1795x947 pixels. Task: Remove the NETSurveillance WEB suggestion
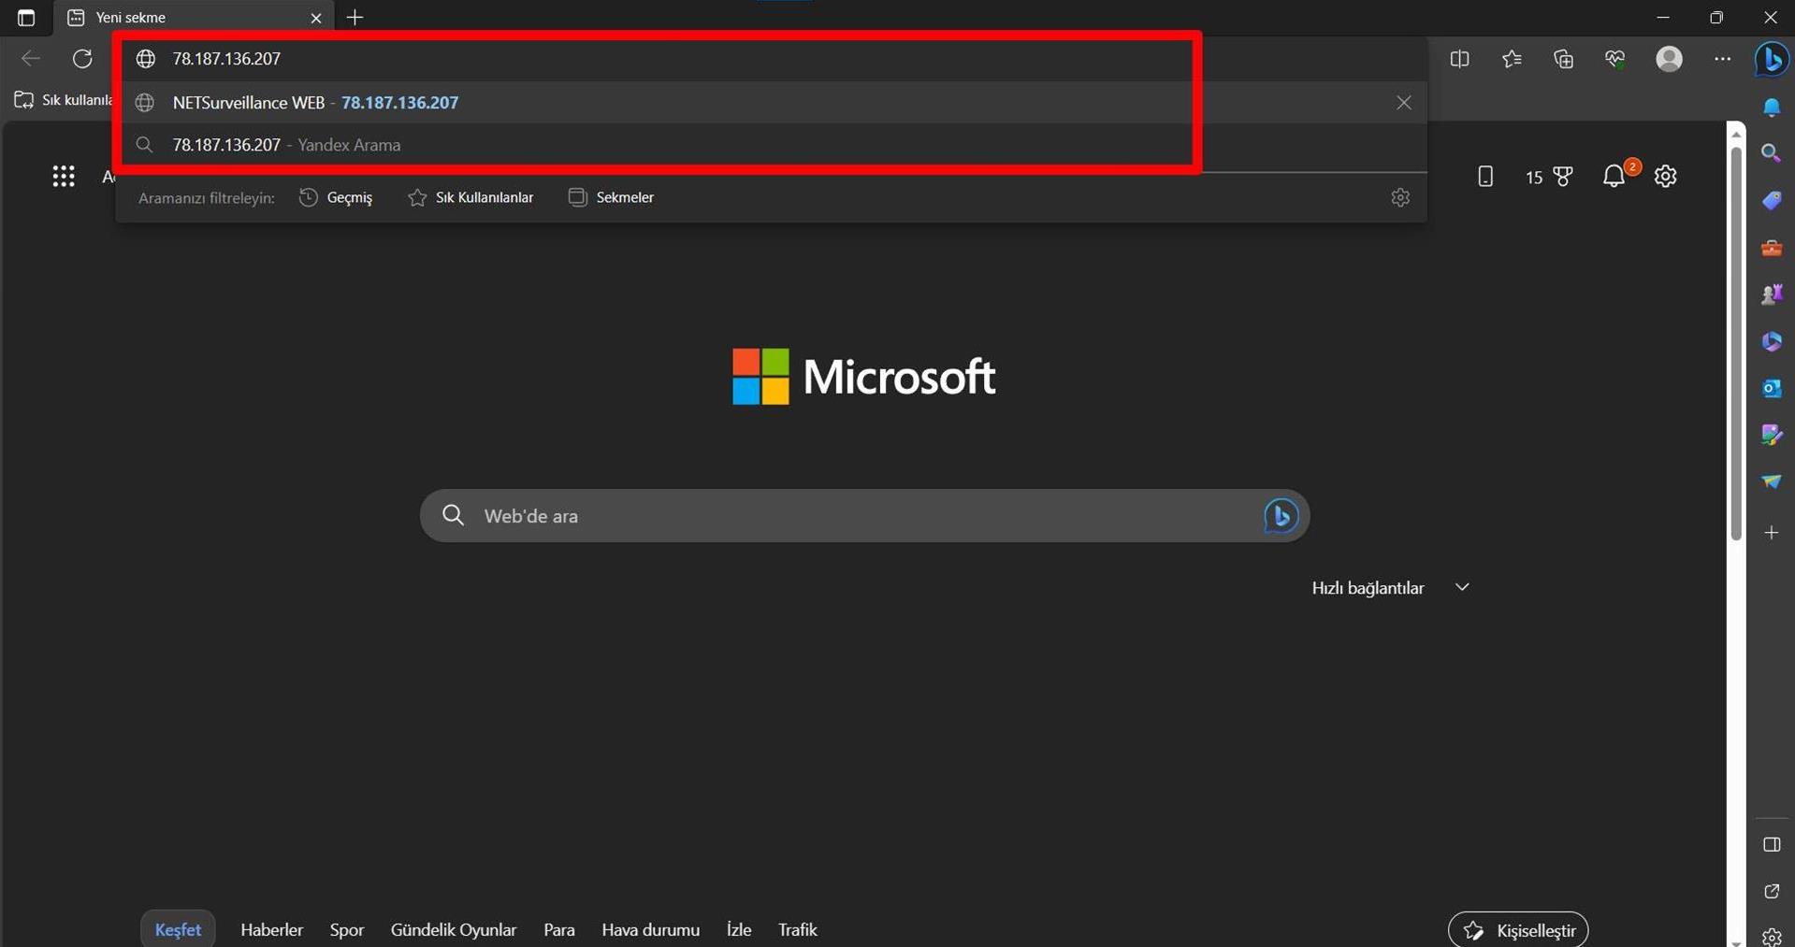[1403, 103]
